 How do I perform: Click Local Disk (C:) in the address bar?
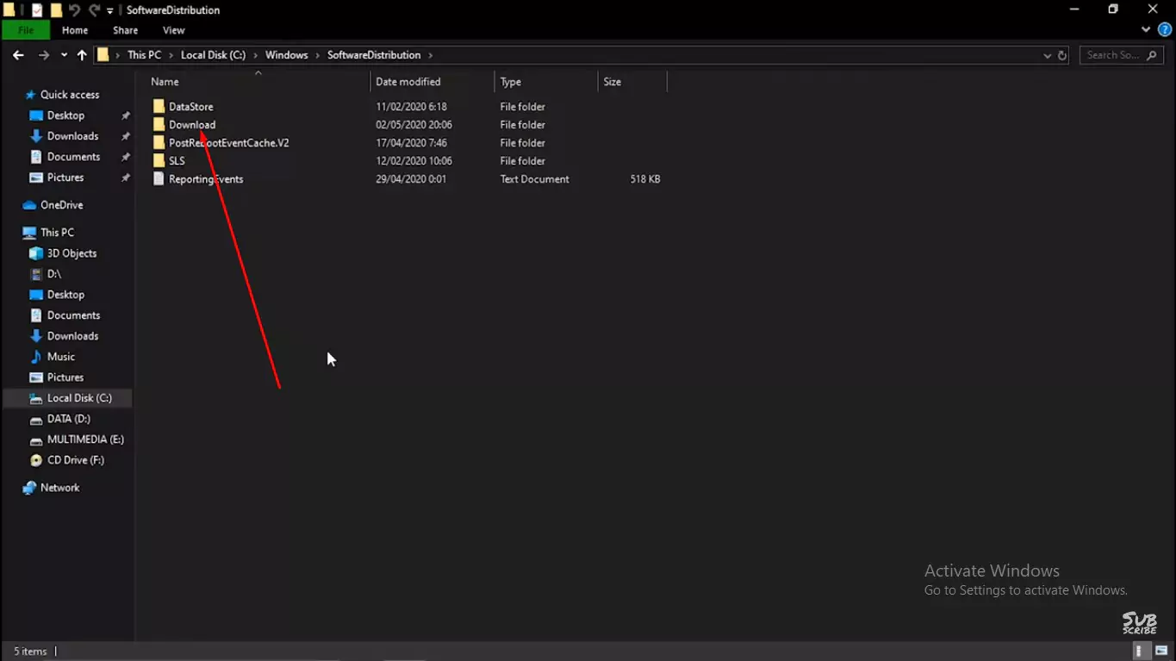pos(213,55)
